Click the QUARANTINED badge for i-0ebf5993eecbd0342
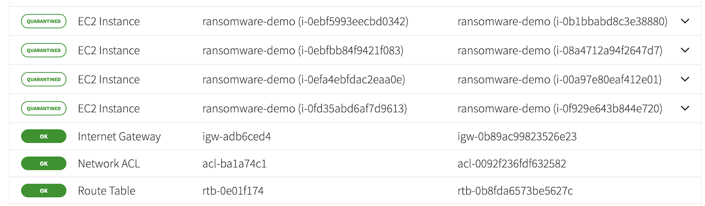The height and width of the screenshot is (206, 705). click(44, 21)
